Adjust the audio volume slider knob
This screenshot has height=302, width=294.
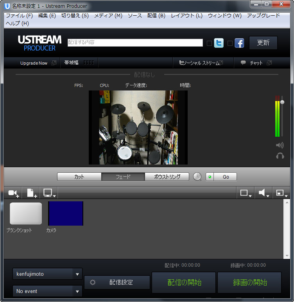282,102
